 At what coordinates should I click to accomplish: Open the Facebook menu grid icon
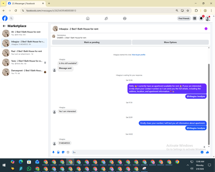[x=195, y=18]
